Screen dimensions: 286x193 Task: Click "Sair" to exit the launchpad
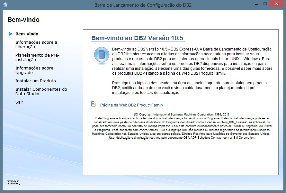(x=19, y=102)
